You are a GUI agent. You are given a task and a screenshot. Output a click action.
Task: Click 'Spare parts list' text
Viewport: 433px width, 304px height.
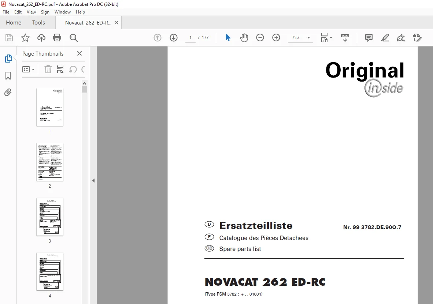click(240, 249)
